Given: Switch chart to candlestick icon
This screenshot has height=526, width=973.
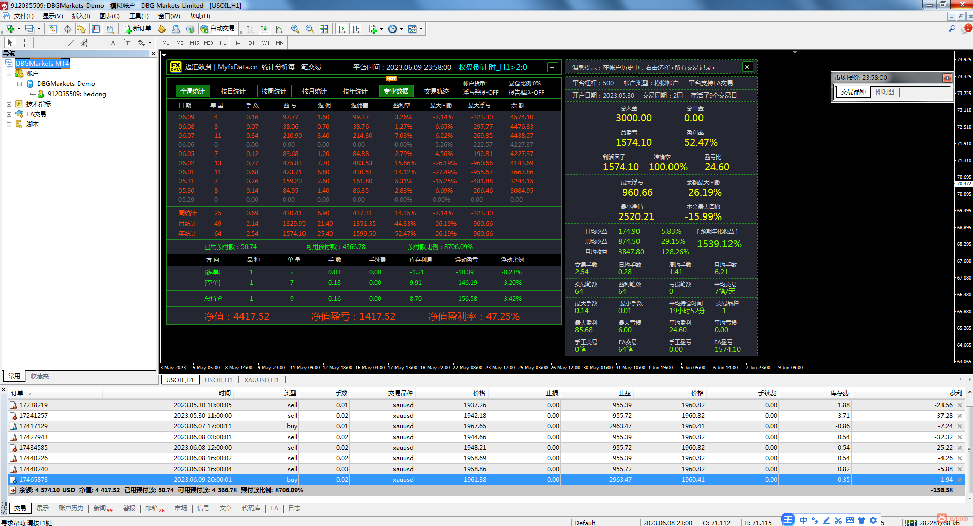Looking at the screenshot, I should 264,29.
